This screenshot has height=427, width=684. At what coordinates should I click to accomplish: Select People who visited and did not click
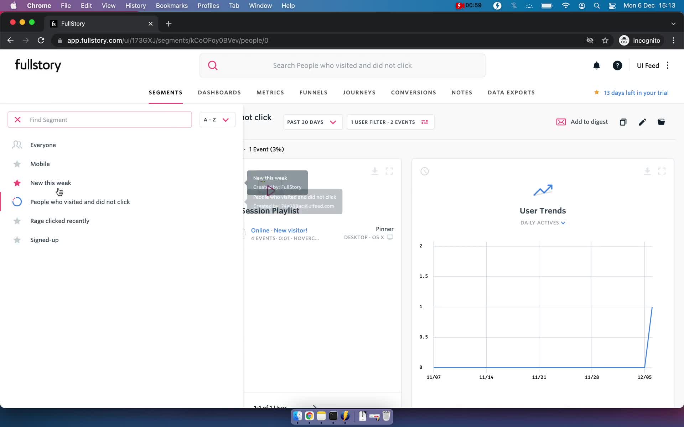80,202
